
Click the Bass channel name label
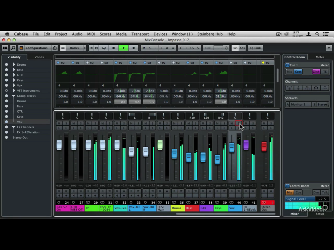click(x=192, y=208)
